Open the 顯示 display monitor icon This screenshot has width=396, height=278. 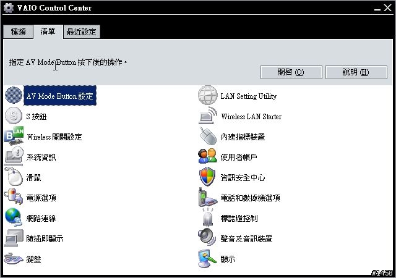click(x=207, y=258)
